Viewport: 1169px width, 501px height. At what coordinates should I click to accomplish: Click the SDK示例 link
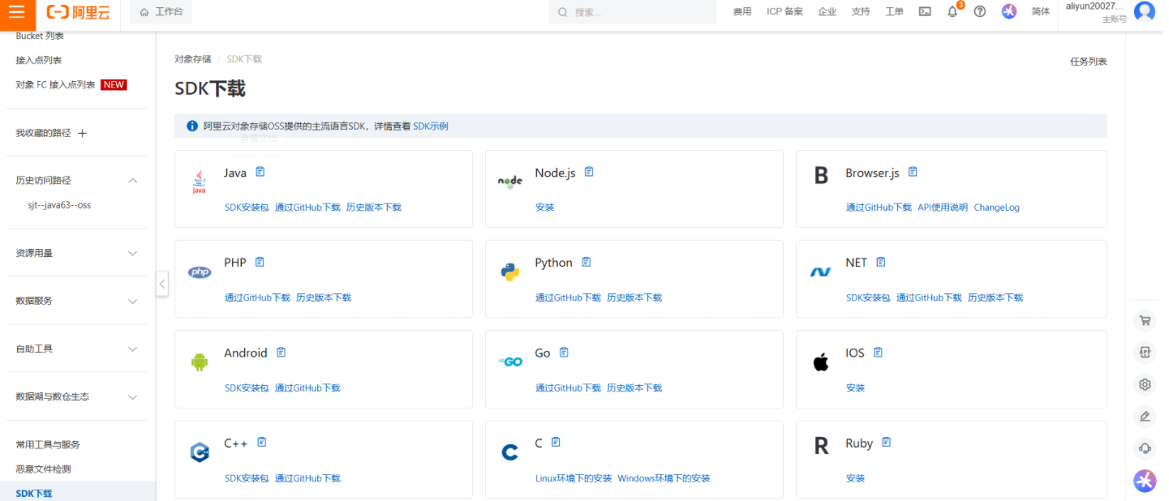(431, 126)
